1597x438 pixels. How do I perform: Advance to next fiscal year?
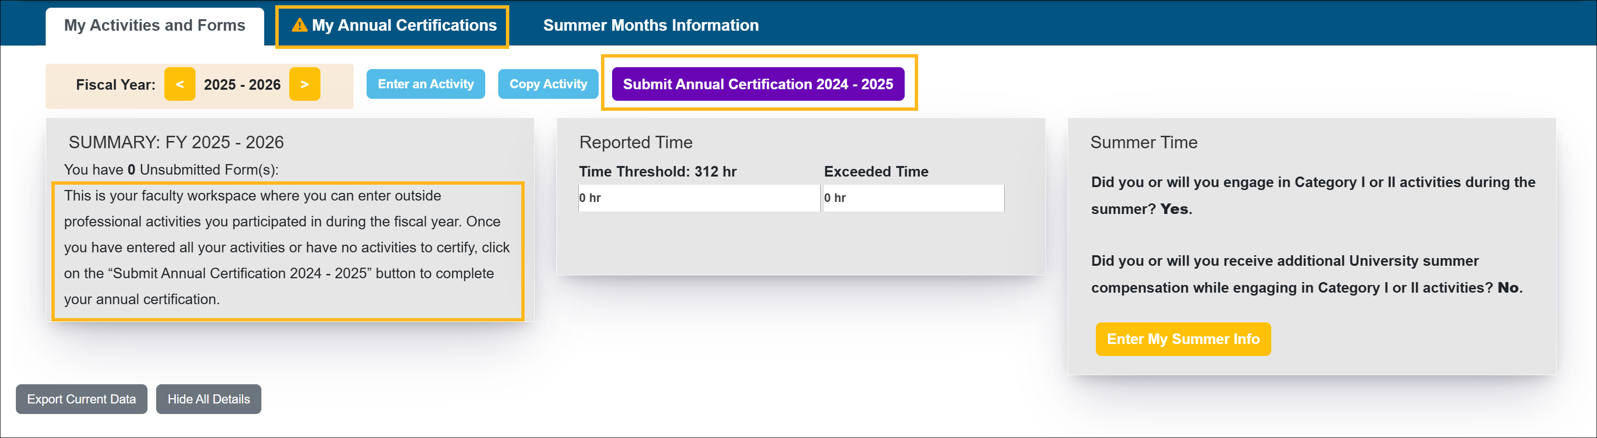click(305, 84)
